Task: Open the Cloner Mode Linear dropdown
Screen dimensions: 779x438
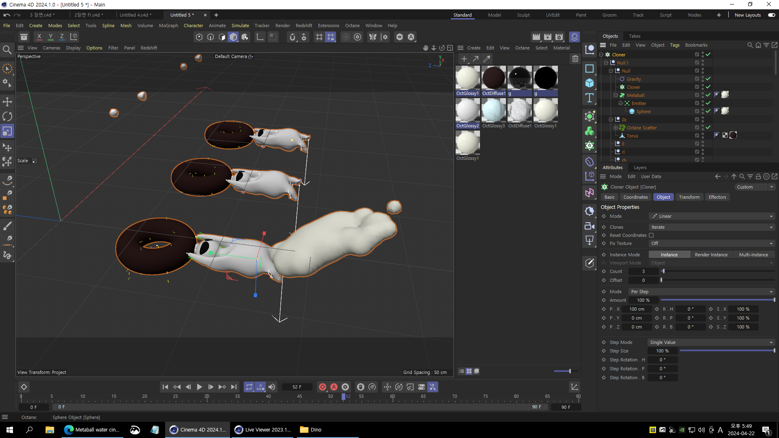Action: pyautogui.click(x=712, y=216)
